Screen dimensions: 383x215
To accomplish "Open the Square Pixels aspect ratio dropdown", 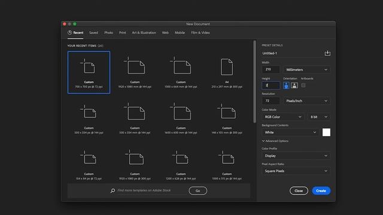I will pyautogui.click(x=296, y=171).
